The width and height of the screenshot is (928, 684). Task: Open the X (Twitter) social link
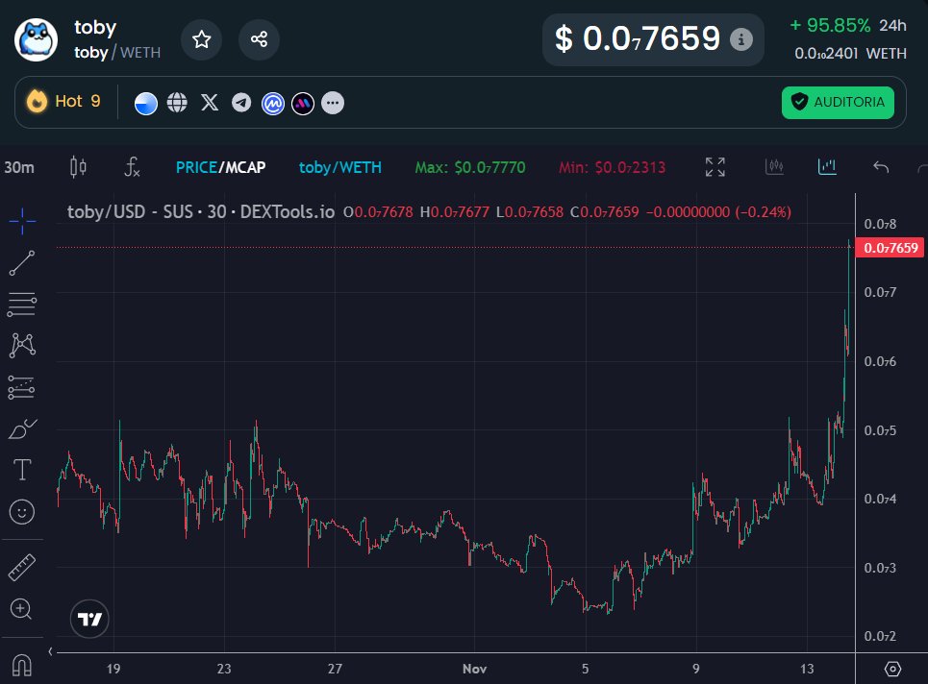[210, 103]
